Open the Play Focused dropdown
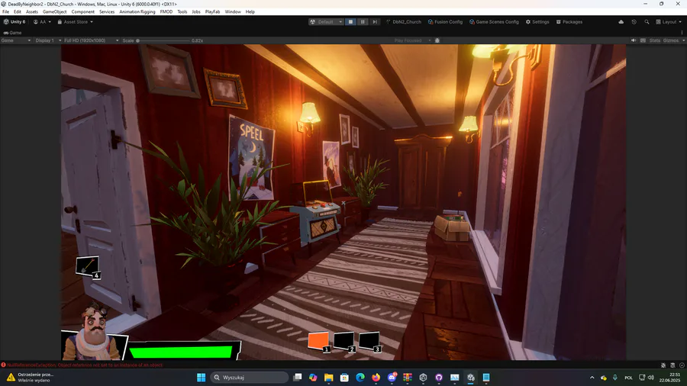This screenshot has height=386, width=687. click(x=412, y=40)
